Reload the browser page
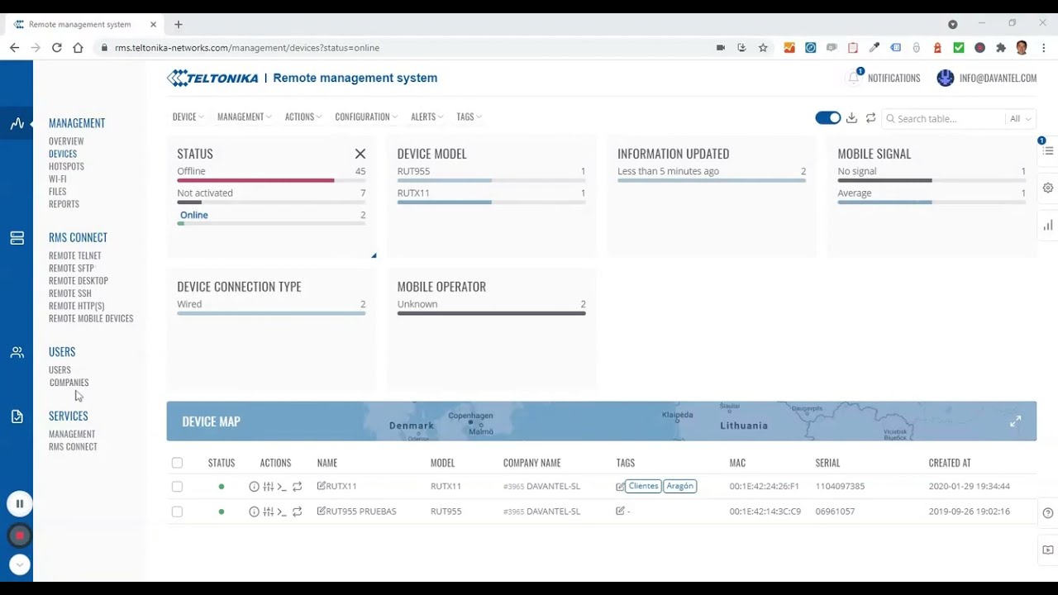This screenshot has width=1058, height=595. point(56,48)
